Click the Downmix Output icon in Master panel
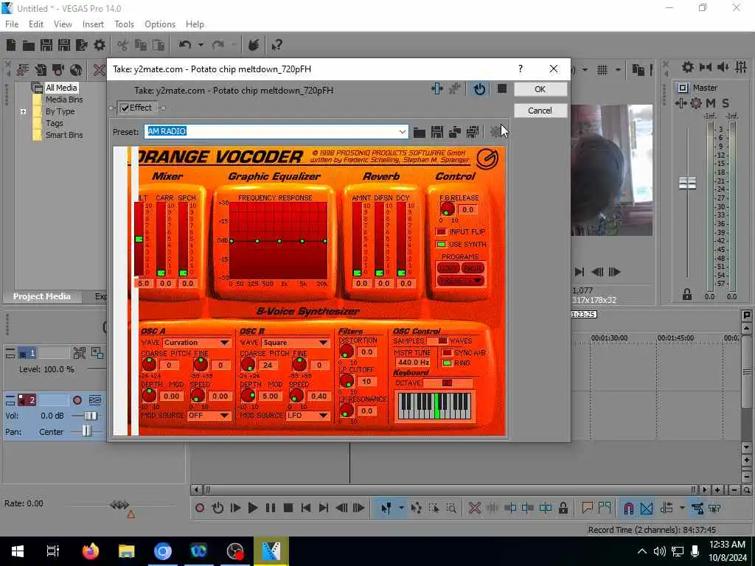 tap(706, 67)
